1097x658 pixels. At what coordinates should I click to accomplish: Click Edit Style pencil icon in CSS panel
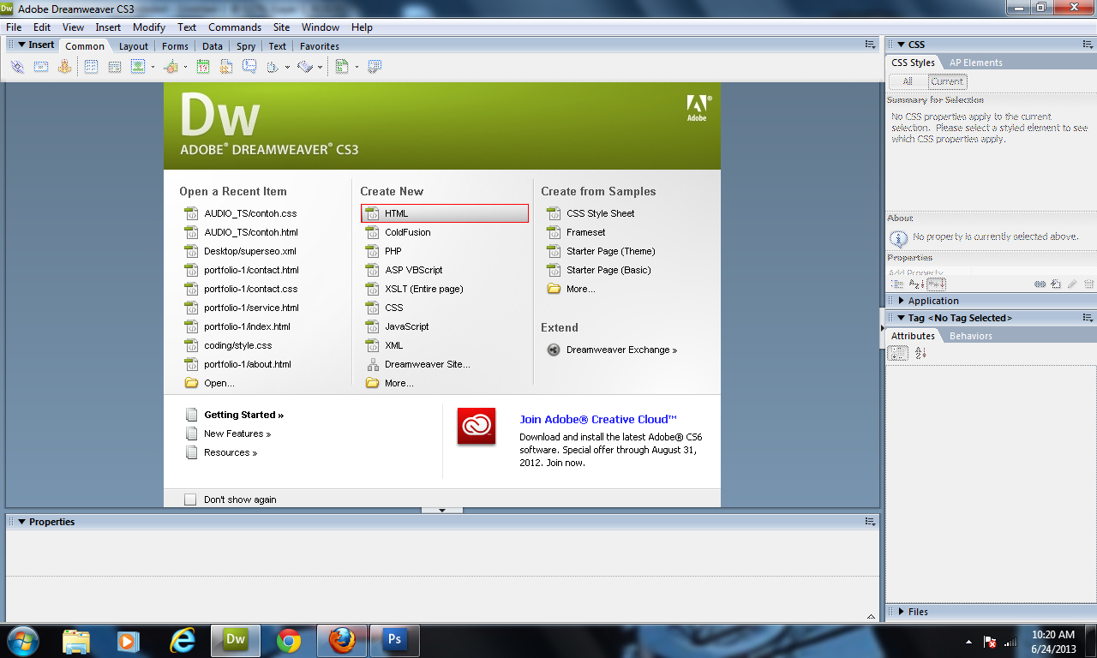pyautogui.click(x=1072, y=284)
